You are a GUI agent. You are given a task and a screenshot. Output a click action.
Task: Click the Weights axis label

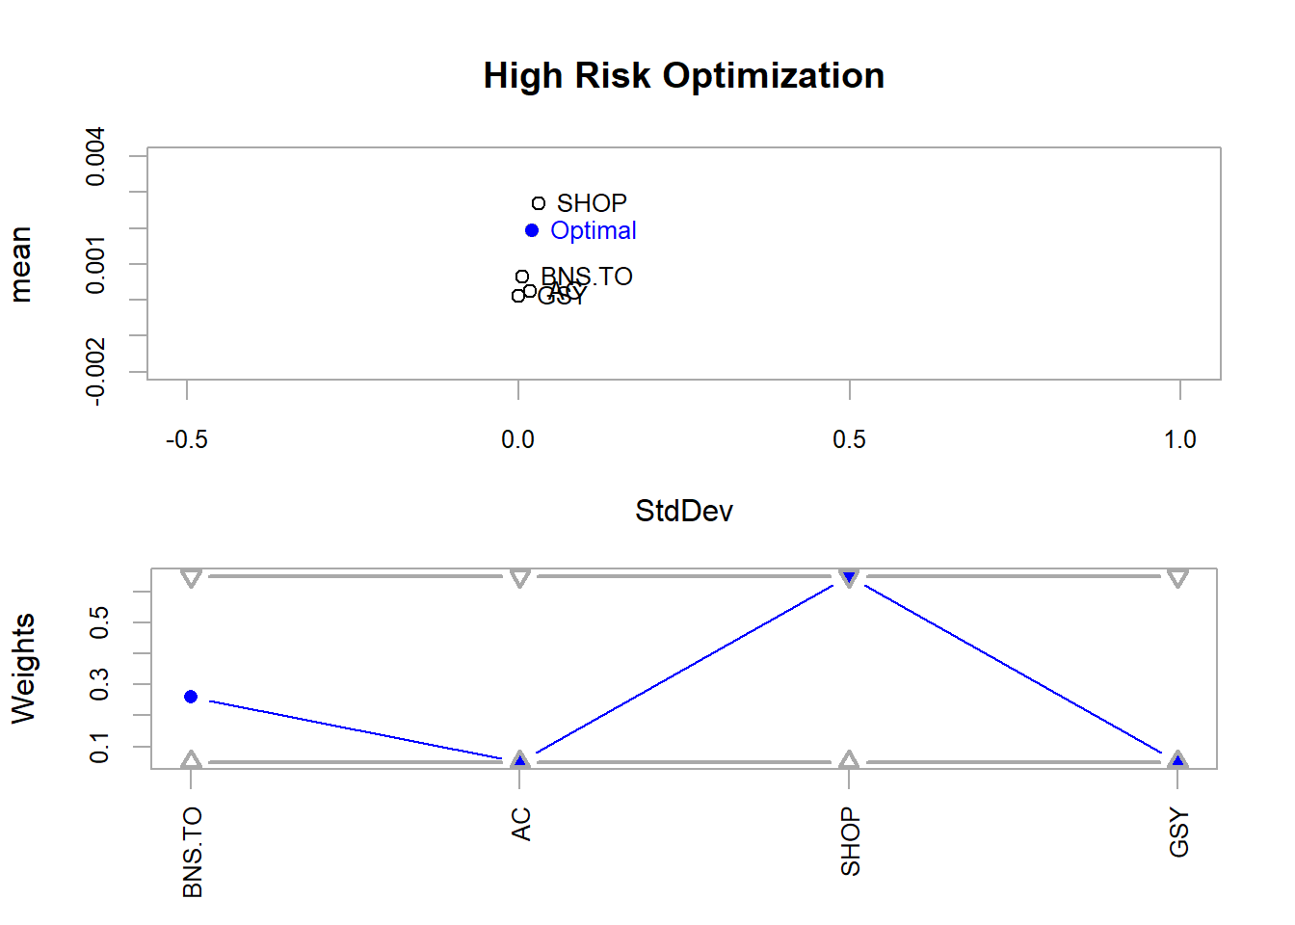tap(23, 668)
